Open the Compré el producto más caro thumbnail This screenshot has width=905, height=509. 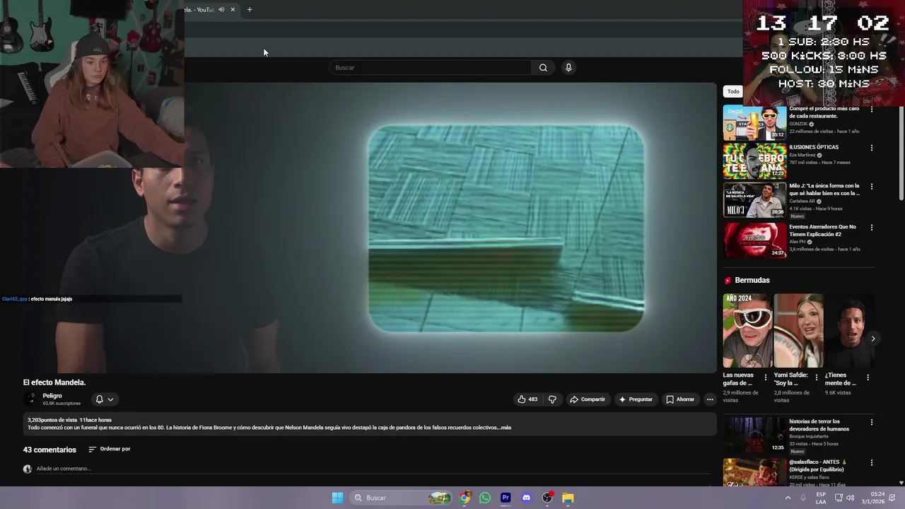pos(754,123)
